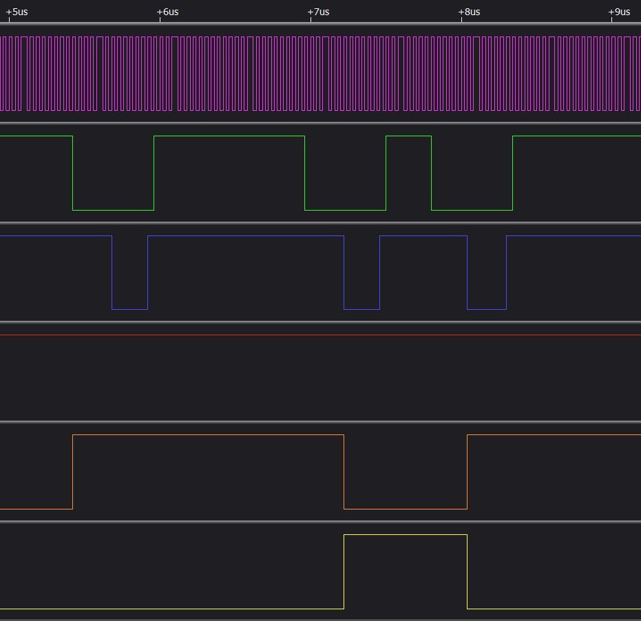Click the +6us timeline marker
This screenshot has height=621, width=641.
tap(167, 12)
